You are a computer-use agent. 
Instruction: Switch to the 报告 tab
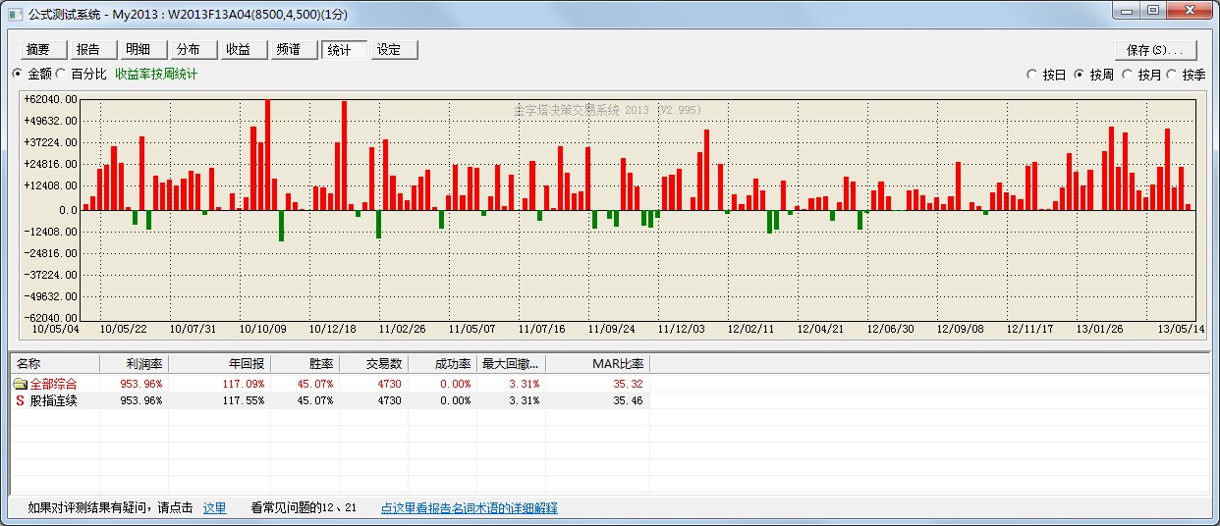click(89, 50)
